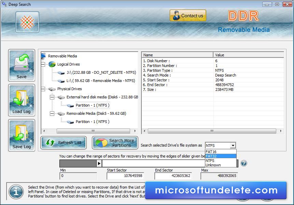The image size is (294, 205).
Task: Click the value '488394752'
Action: 224,85
